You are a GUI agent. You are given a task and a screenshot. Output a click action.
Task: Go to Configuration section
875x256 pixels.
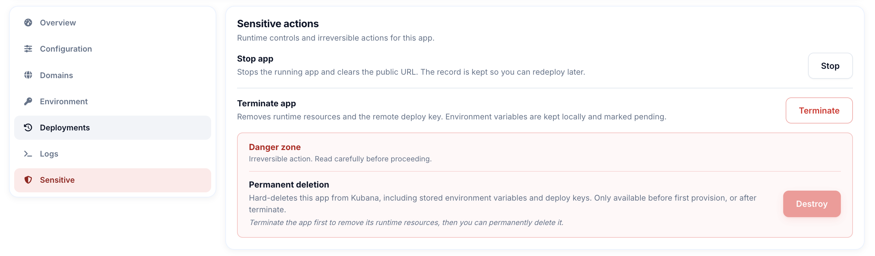(x=112, y=49)
